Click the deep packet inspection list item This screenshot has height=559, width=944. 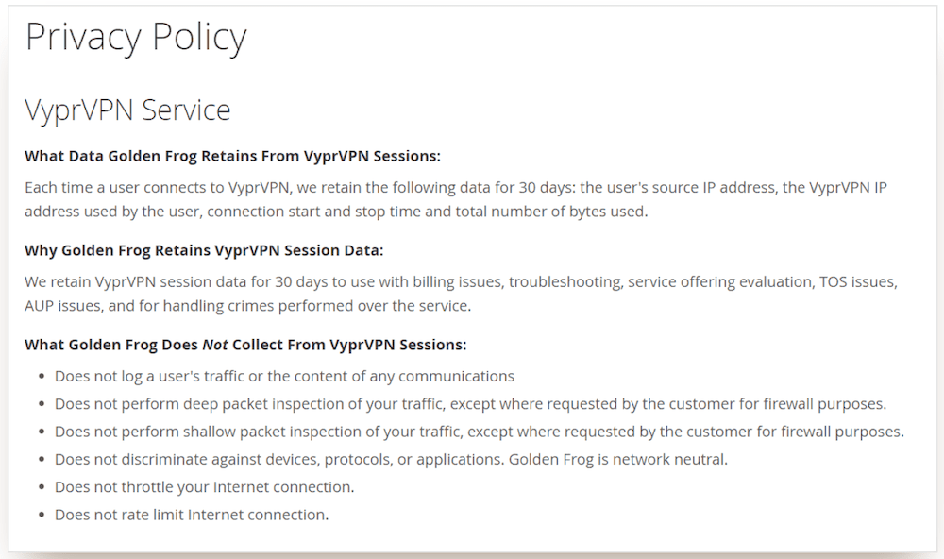[x=470, y=404]
